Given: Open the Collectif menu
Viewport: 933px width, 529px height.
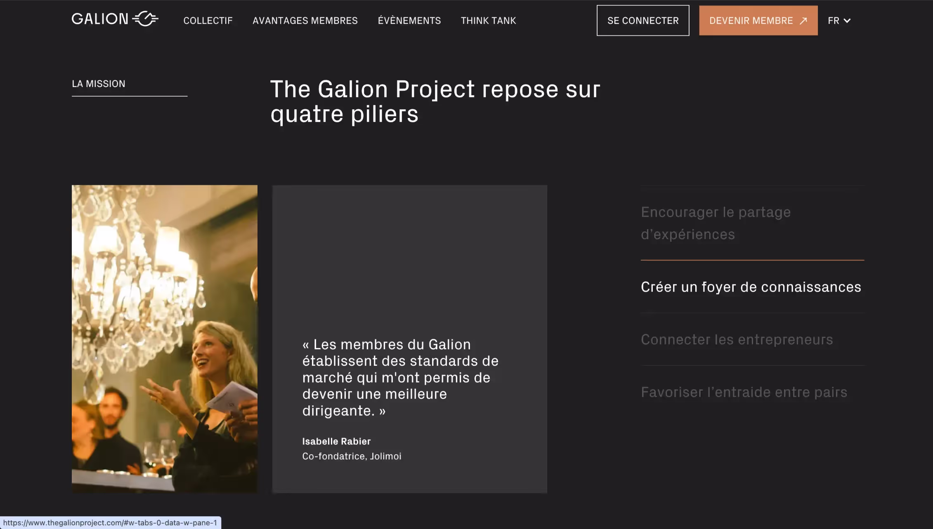Looking at the screenshot, I should click(x=208, y=21).
